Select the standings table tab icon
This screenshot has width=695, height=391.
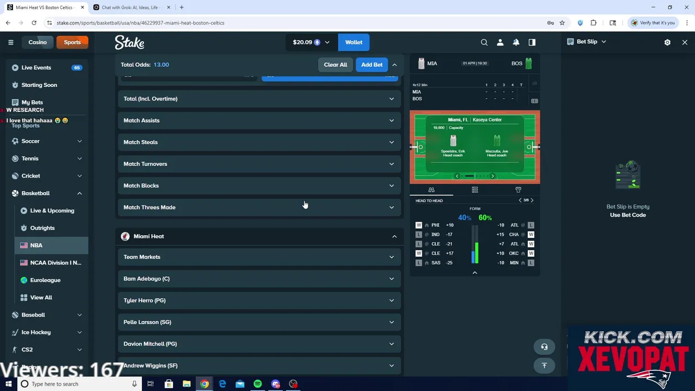pyautogui.click(x=475, y=190)
